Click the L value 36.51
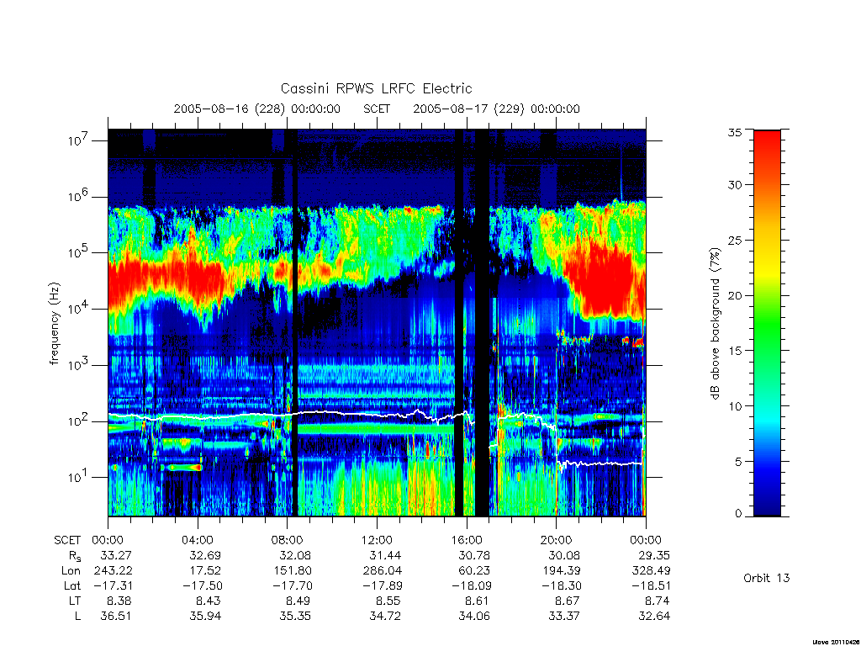Viewport: 861px width, 646px height. point(116,617)
